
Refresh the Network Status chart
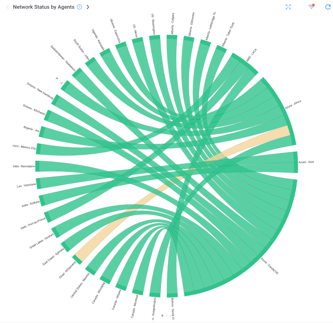[x=328, y=7]
